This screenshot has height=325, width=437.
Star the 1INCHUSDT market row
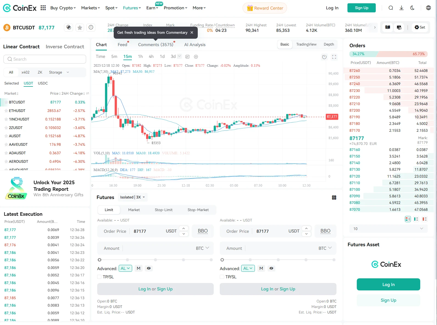[x=6, y=119]
